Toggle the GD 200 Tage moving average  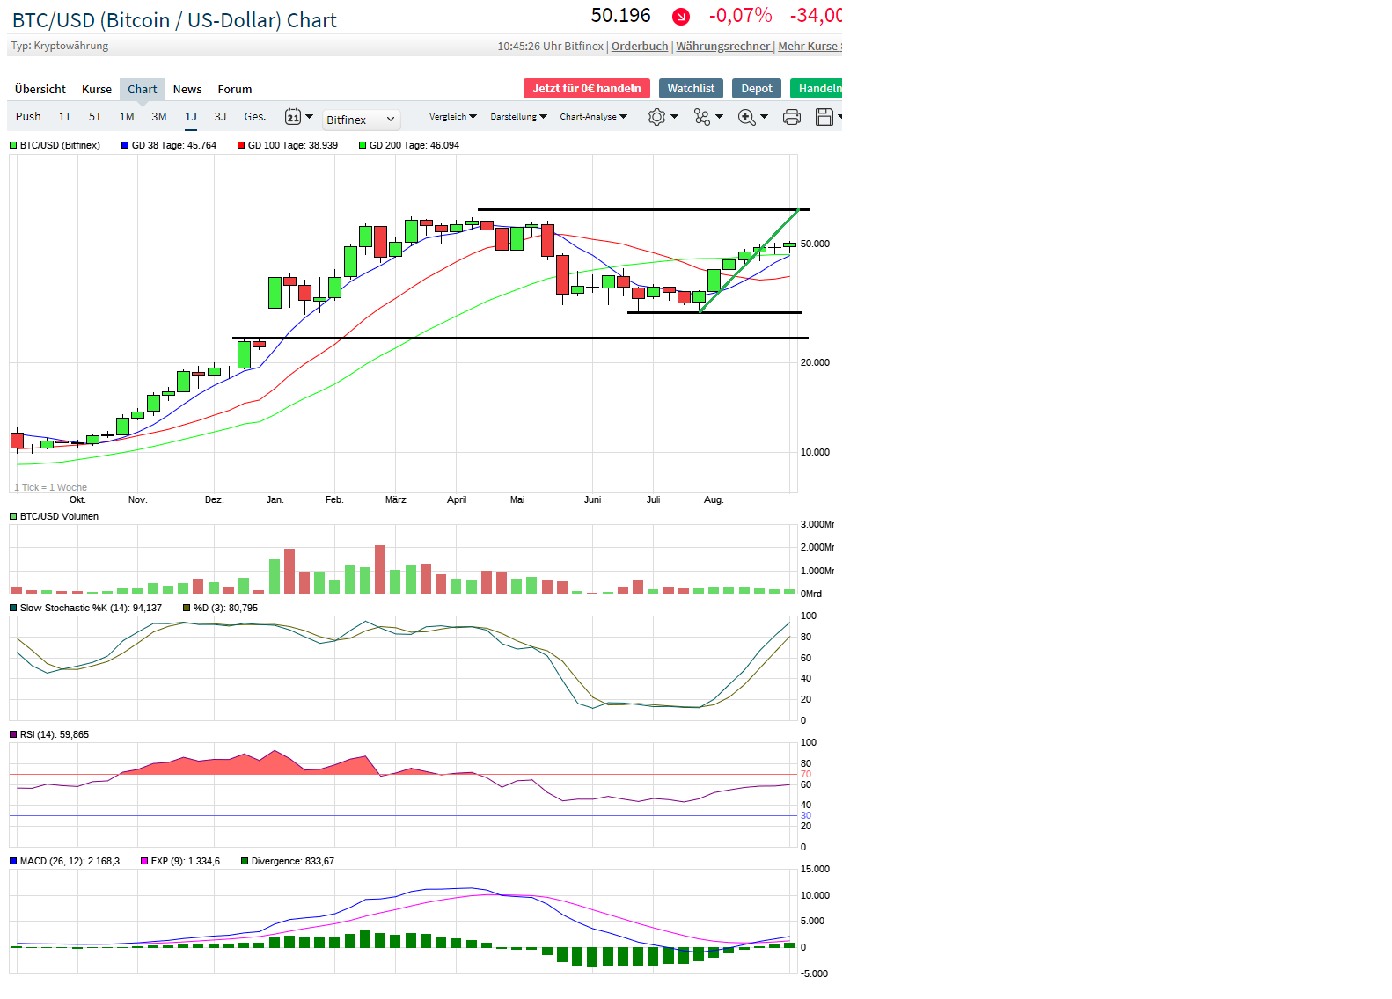363,146
